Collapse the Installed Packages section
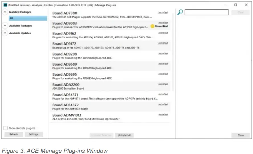Viewport: 253px width, 154px height. pos(5,12)
